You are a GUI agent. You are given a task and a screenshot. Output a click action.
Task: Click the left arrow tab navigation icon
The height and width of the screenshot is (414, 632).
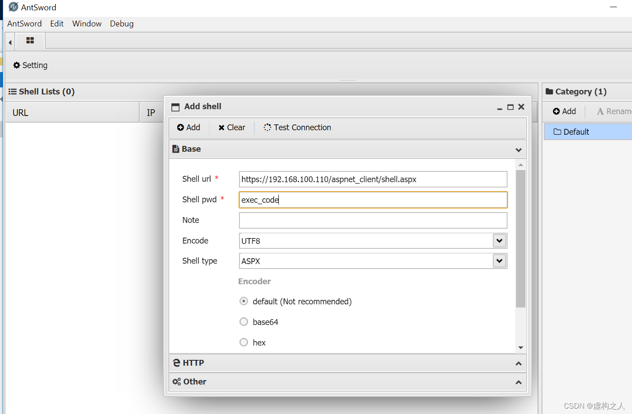point(10,43)
